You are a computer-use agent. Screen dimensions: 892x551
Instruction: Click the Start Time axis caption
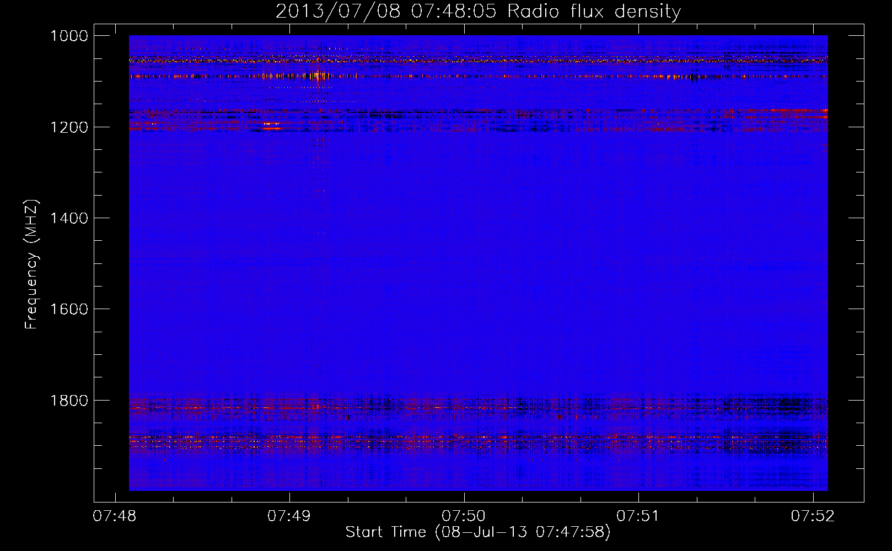[478, 532]
